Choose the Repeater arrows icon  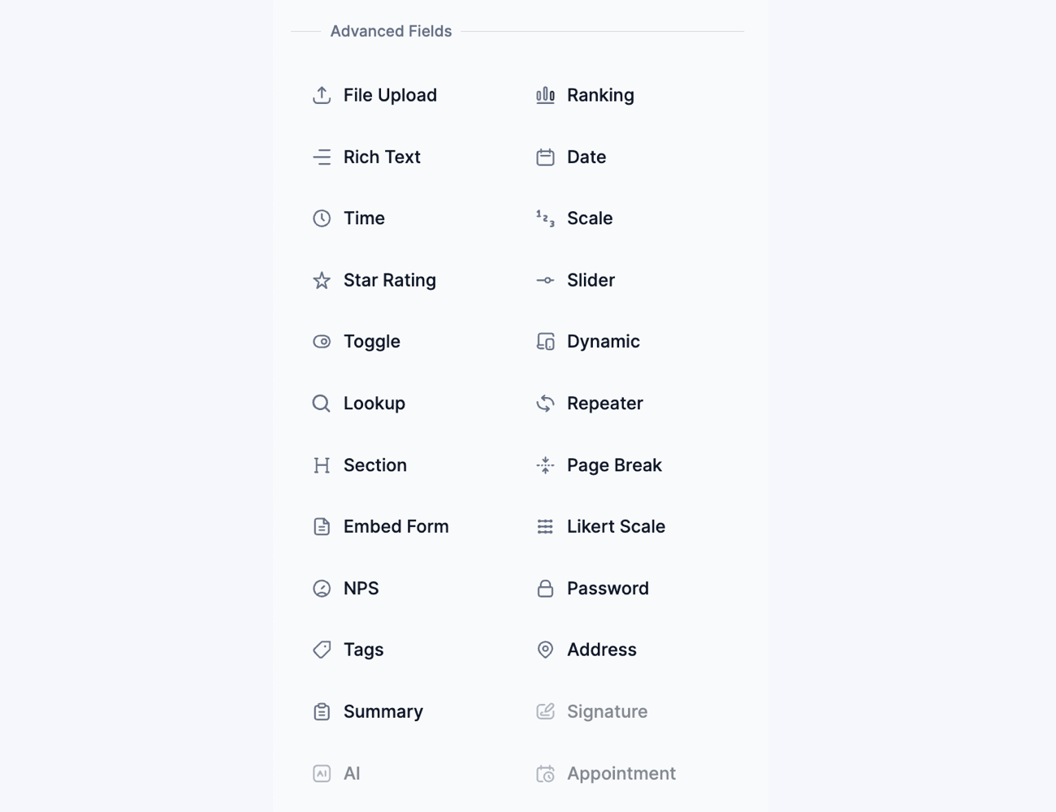545,404
